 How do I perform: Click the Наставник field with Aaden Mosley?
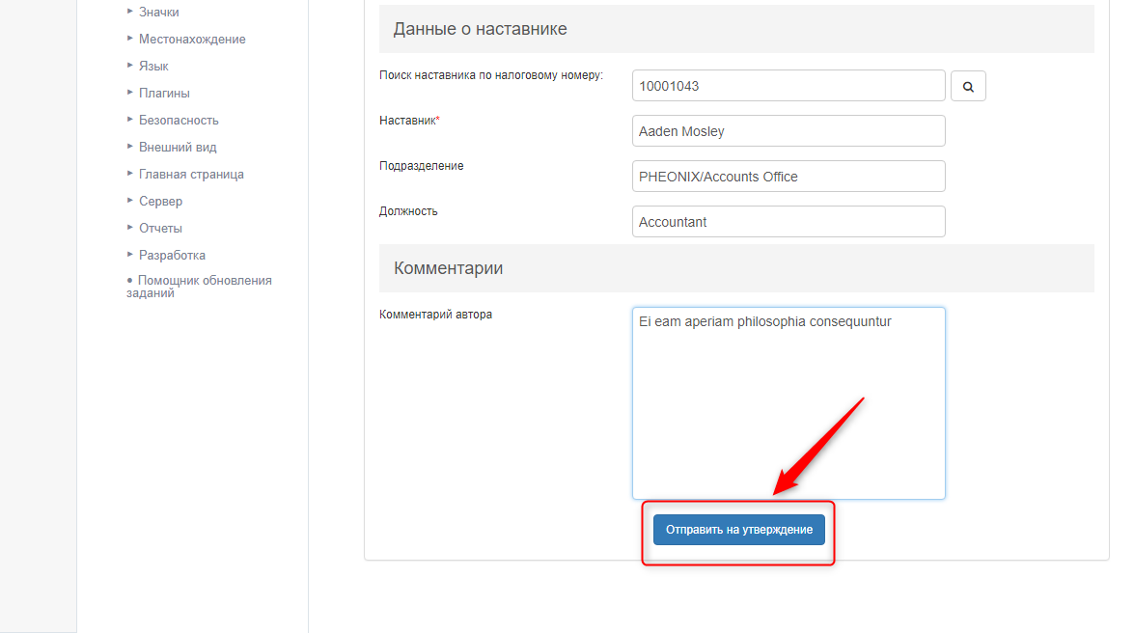[788, 131]
